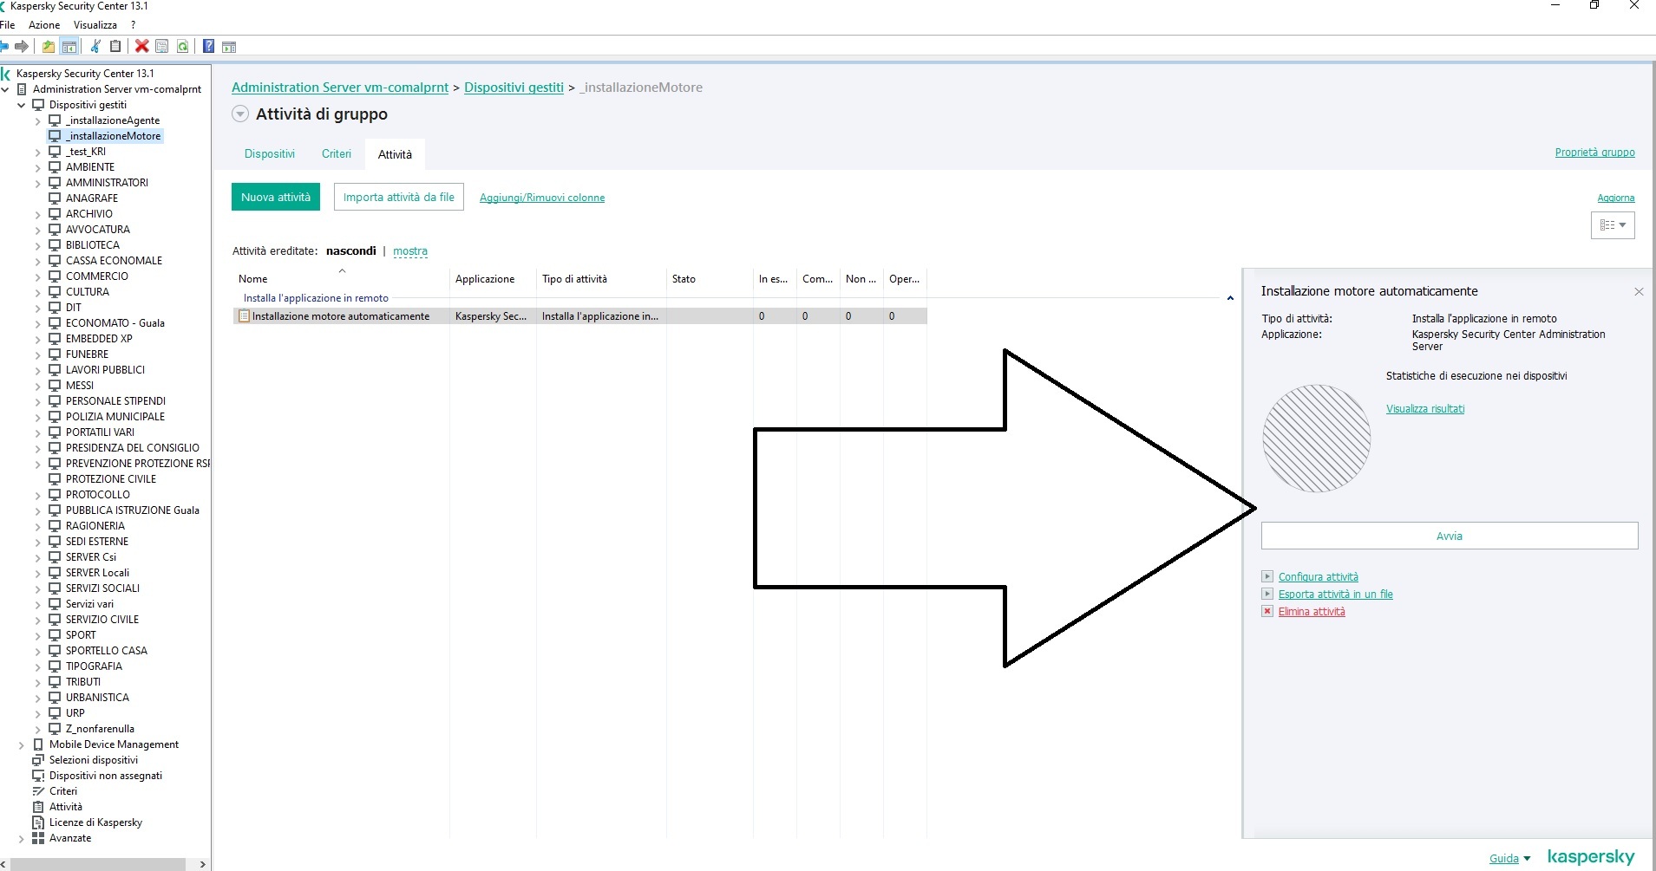Screen dimensions: 1656x871
Task: Select the Attività tab
Action: pyautogui.click(x=395, y=154)
